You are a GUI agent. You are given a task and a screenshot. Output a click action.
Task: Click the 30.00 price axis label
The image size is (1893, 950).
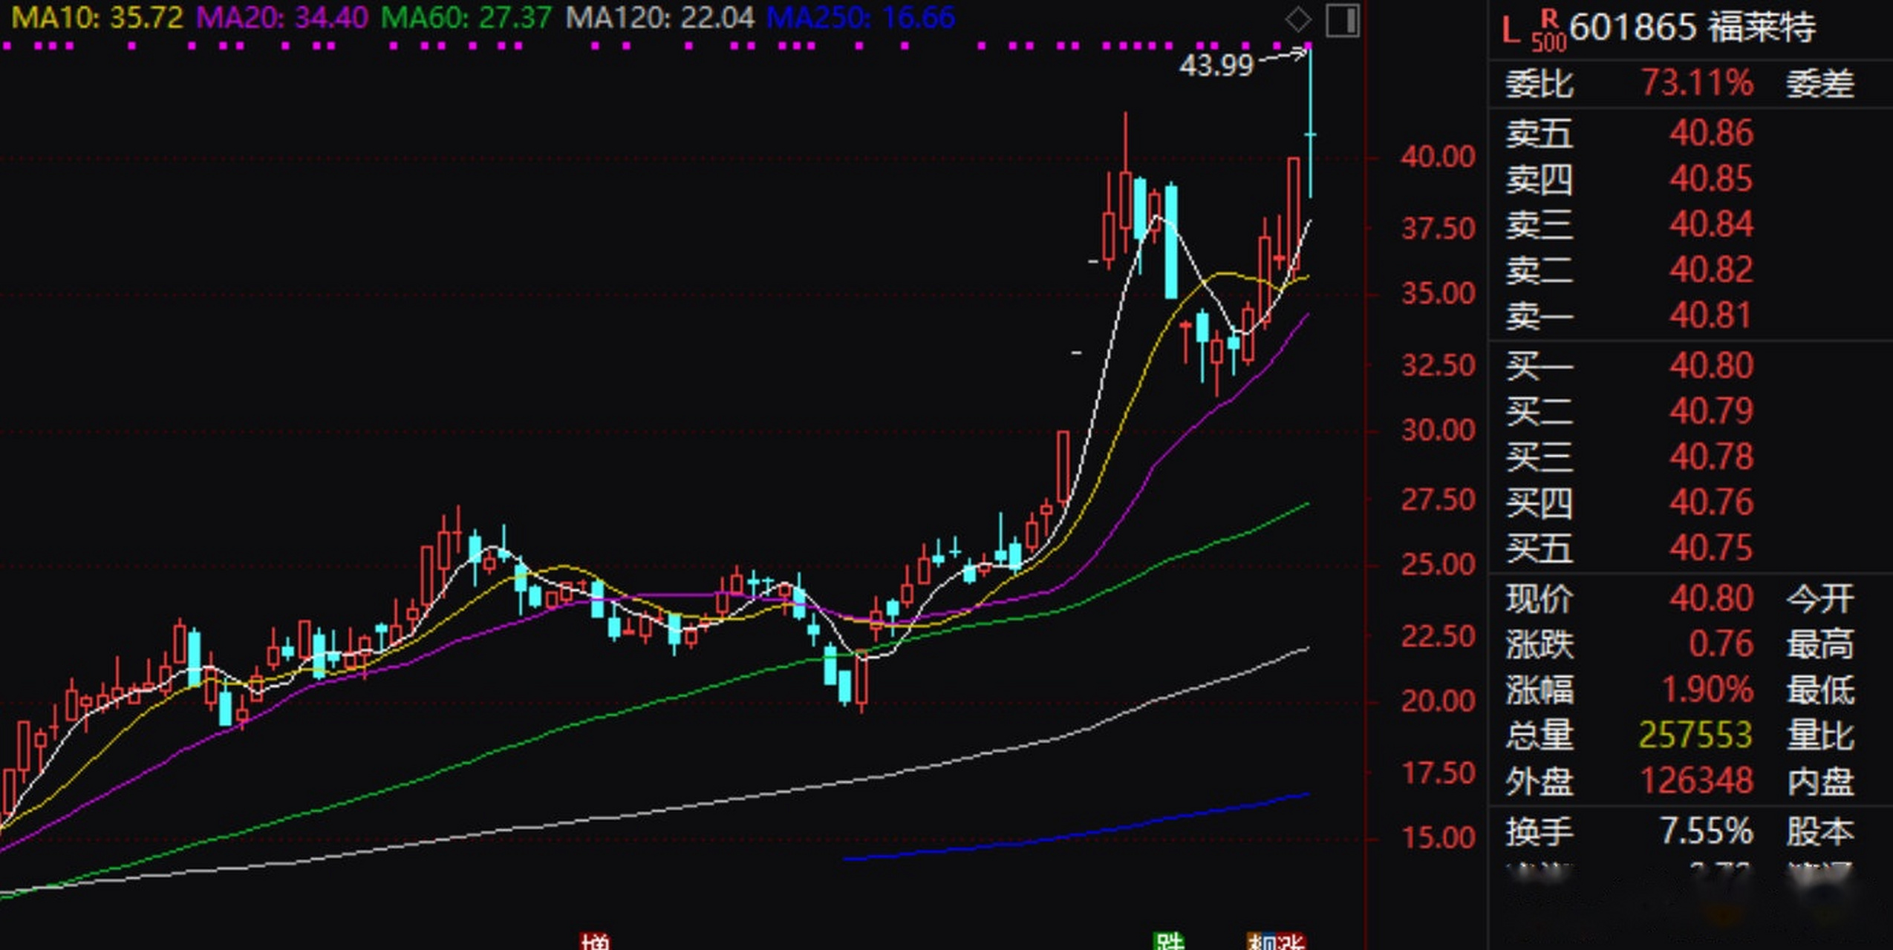[1438, 430]
